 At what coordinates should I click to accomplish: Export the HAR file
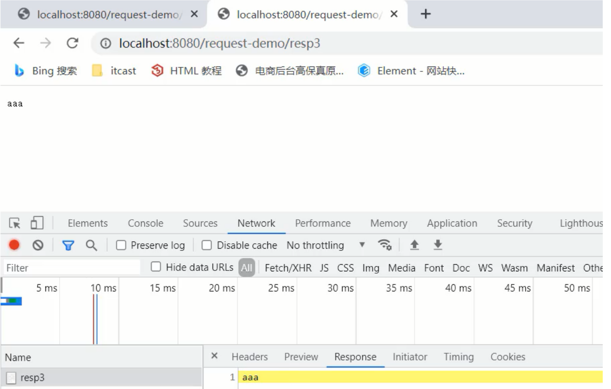tap(438, 245)
